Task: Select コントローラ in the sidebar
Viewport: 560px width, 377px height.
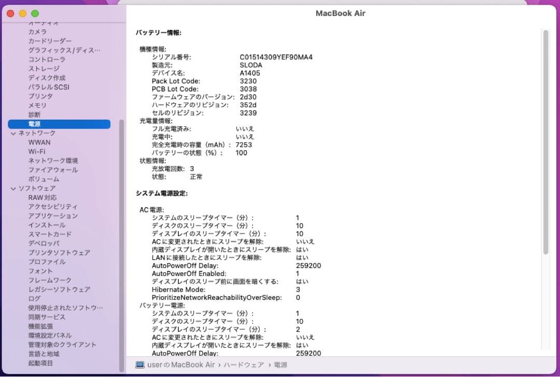Action: point(47,59)
